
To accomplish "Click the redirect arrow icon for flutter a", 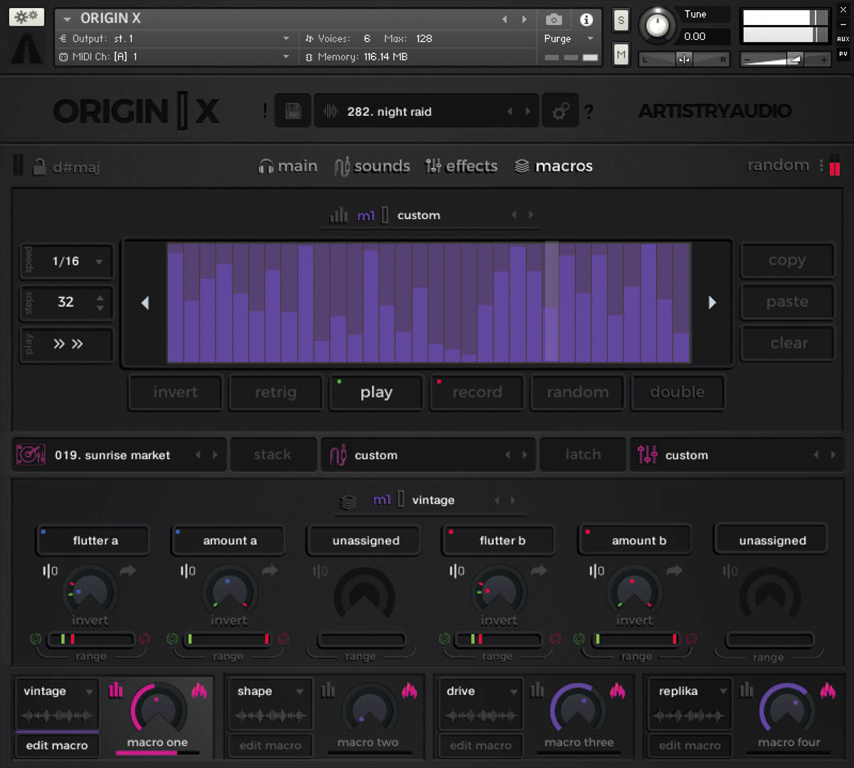I will point(127,570).
